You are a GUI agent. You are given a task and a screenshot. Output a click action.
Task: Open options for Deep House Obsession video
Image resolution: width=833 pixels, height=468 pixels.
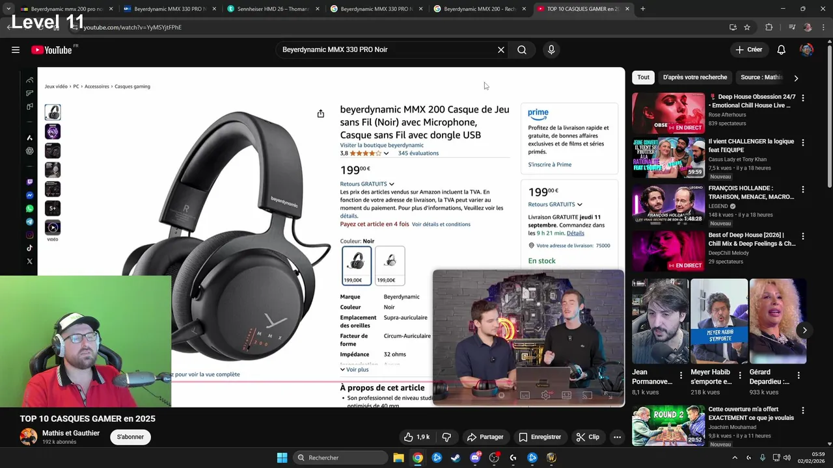coord(802,97)
